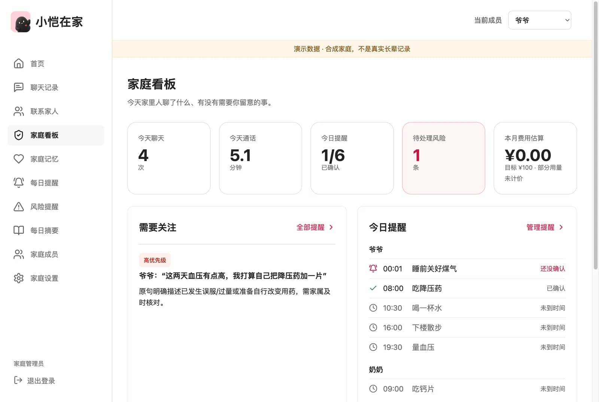599x402 pixels.
Task: Click the 今天通话 5.1 分钟 card
Action: [x=261, y=158]
